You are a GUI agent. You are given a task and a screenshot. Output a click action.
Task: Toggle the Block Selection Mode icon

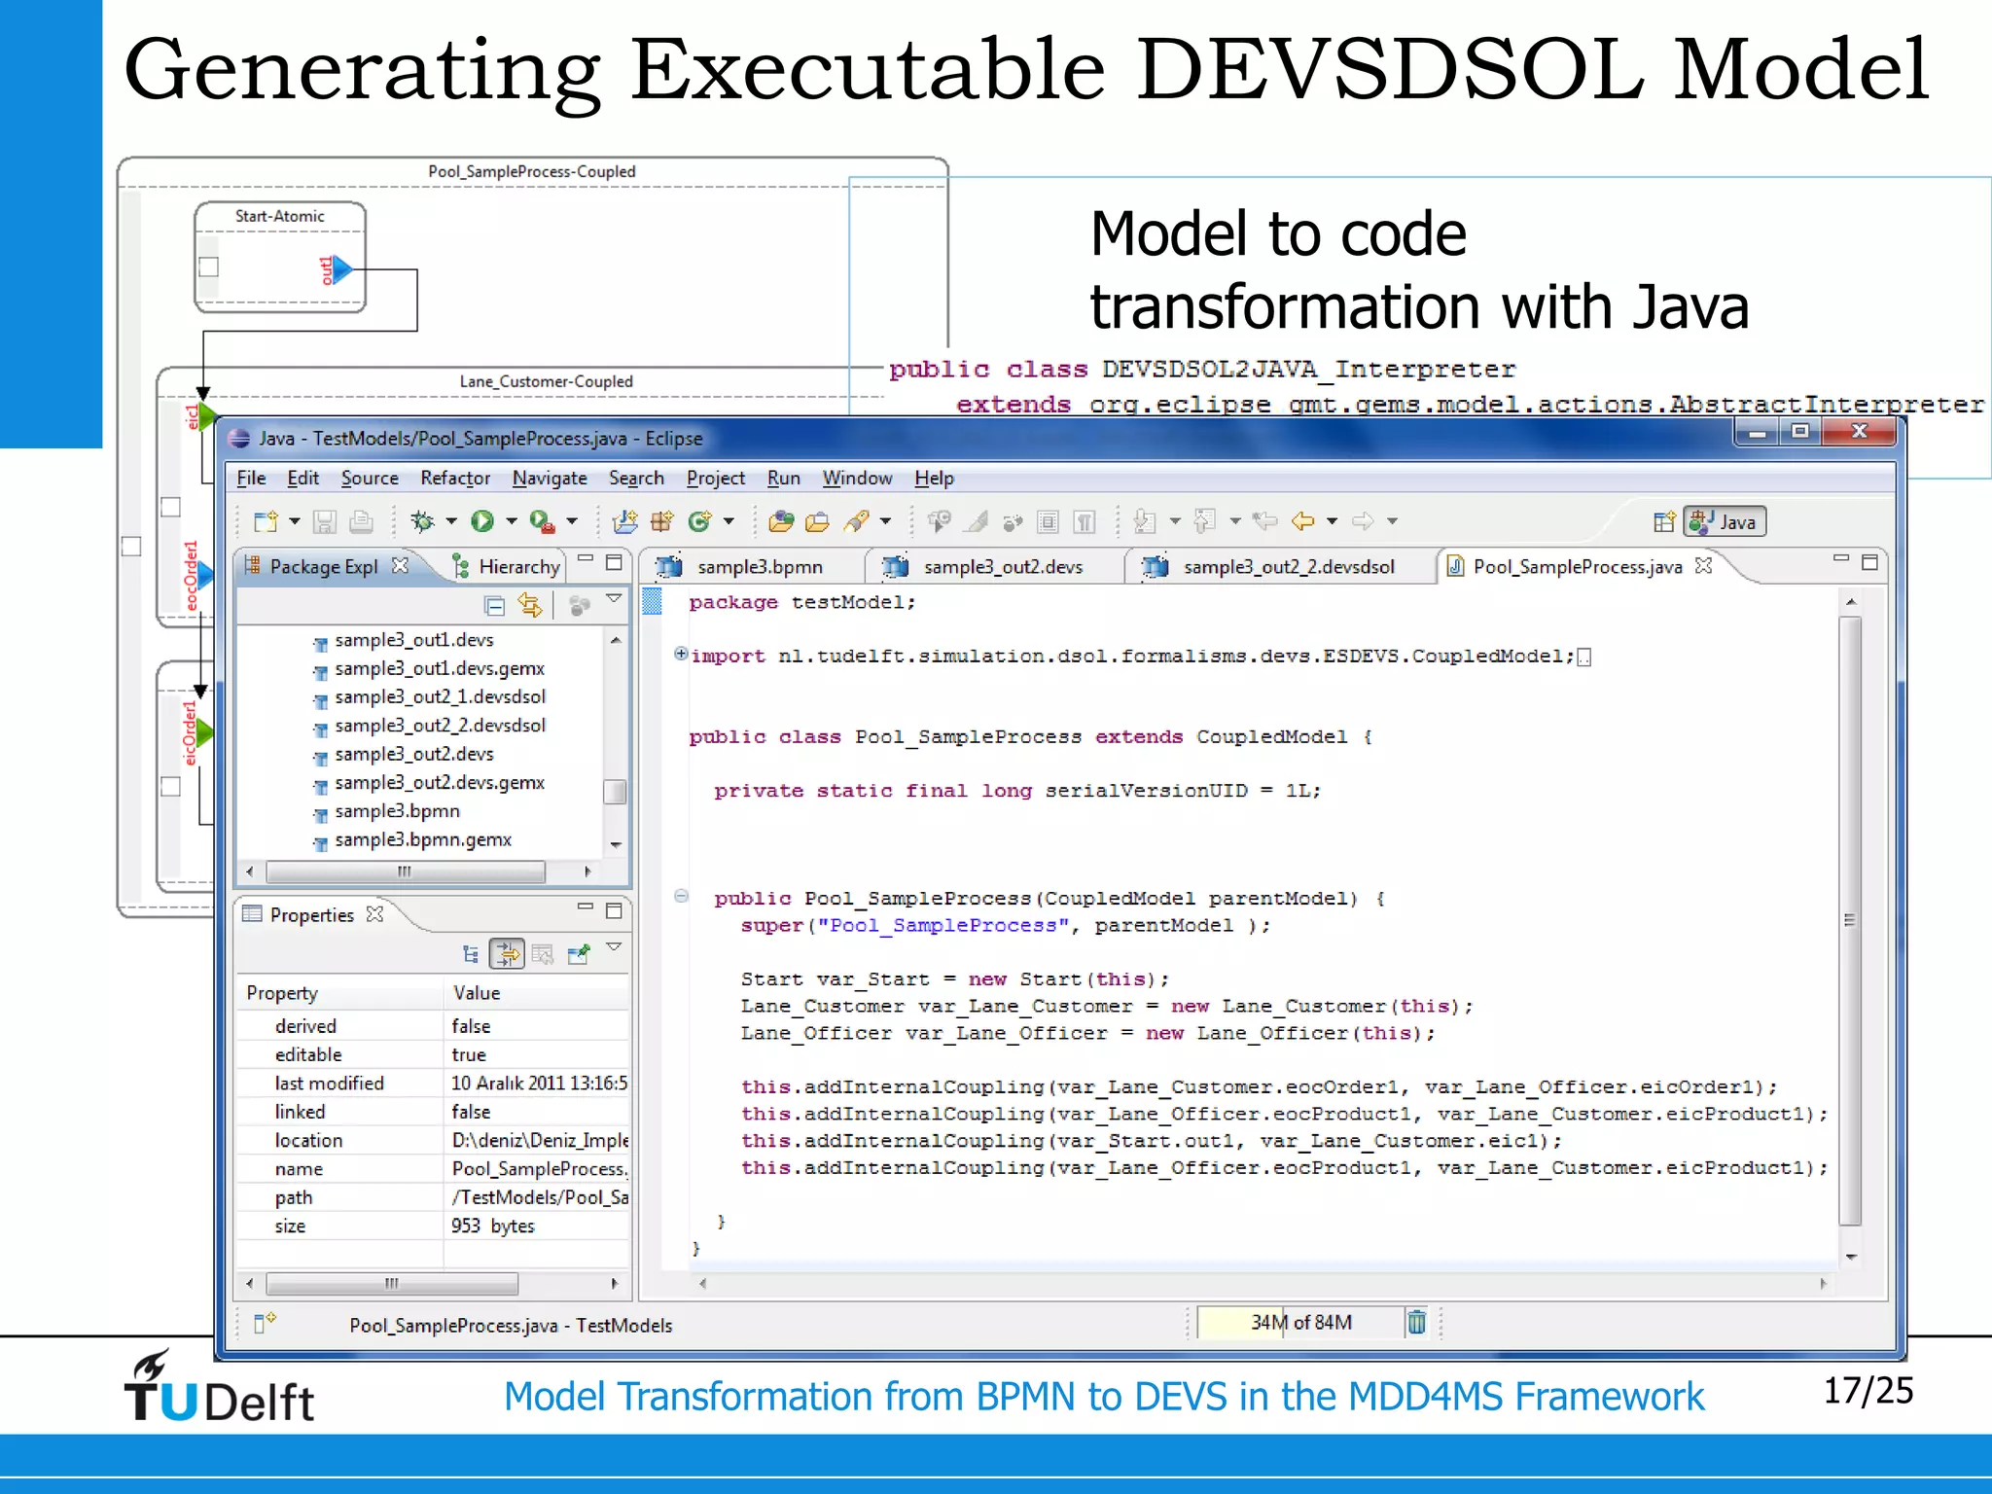click(x=1048, y=522)
